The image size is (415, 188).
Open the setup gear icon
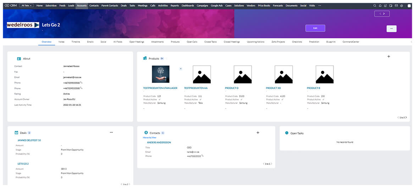coord(402,6)
